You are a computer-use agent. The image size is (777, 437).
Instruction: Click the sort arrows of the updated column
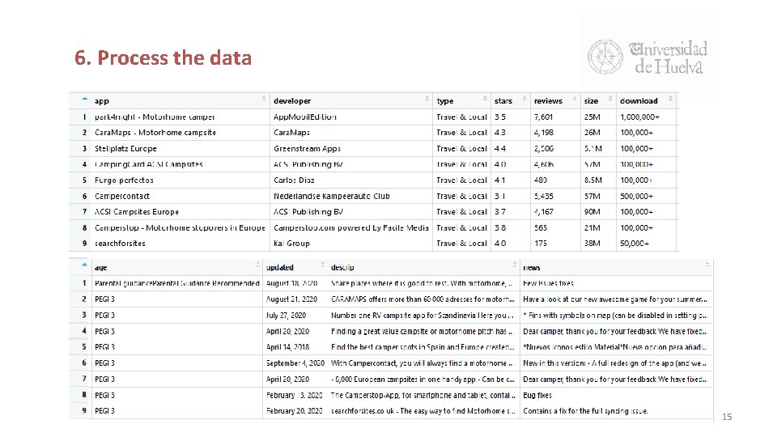click(323, 265)
